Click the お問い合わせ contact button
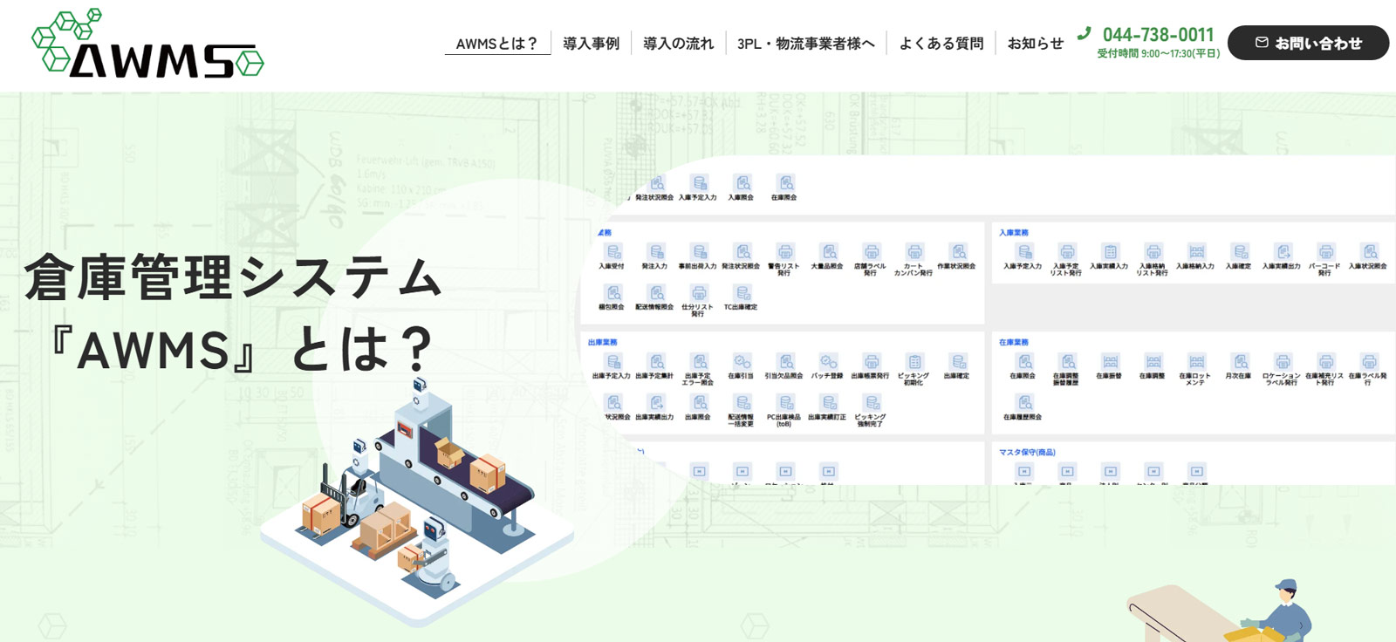This screenshot has height=642, width=1396. (x=1308, y=43)
